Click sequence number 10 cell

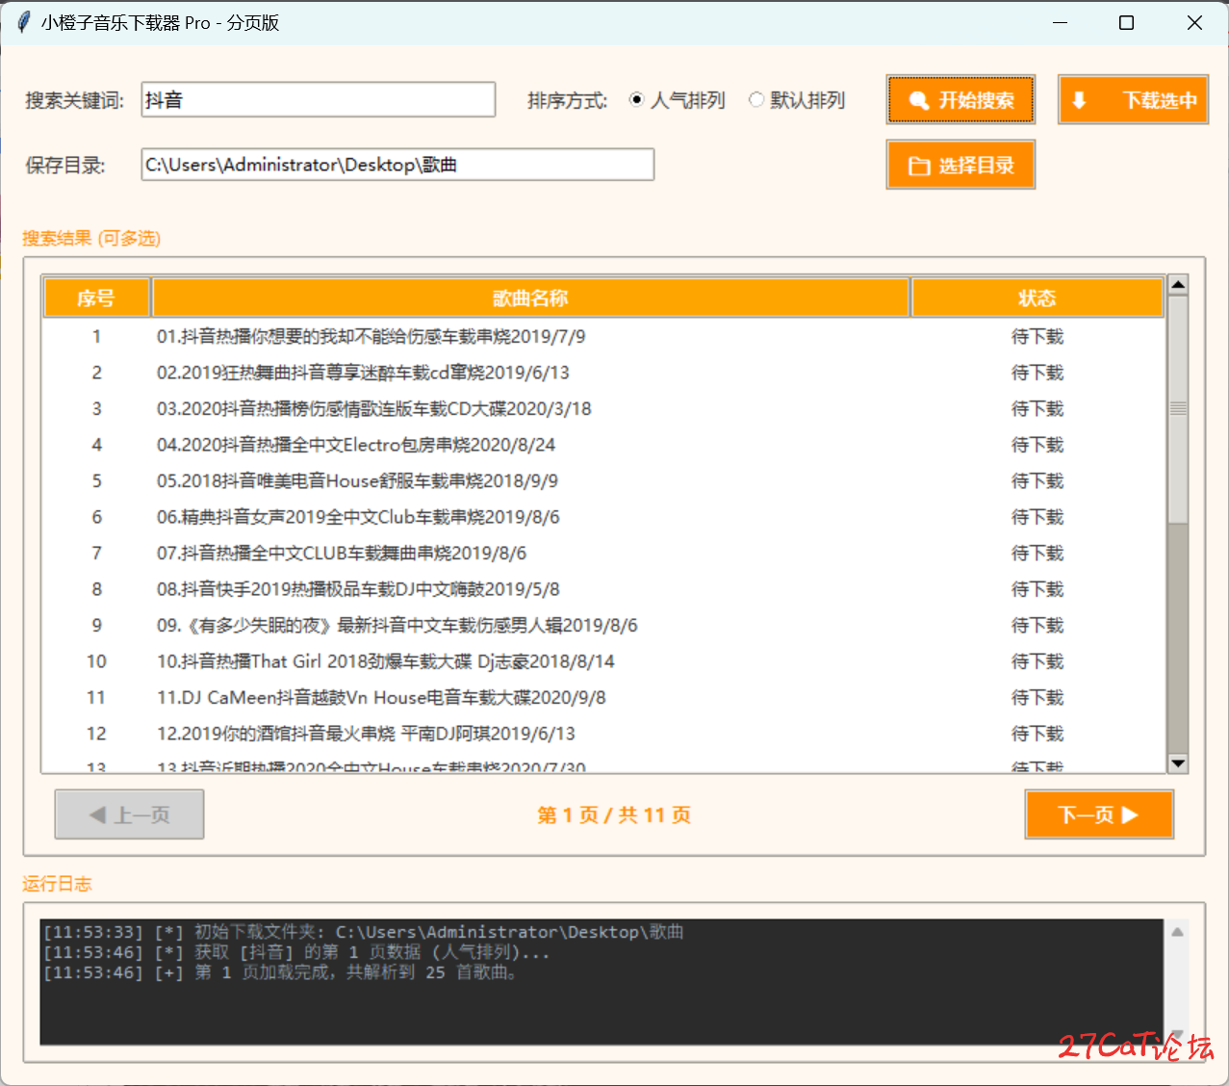tap(96, 661)
